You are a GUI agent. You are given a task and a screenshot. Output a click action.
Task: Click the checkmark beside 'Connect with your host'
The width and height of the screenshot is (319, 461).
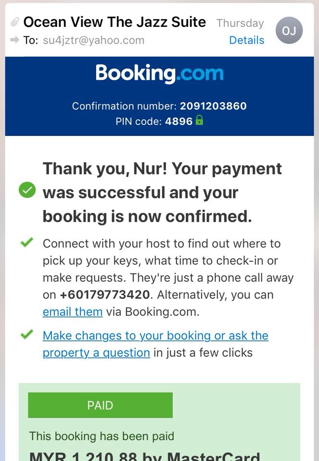27,243
